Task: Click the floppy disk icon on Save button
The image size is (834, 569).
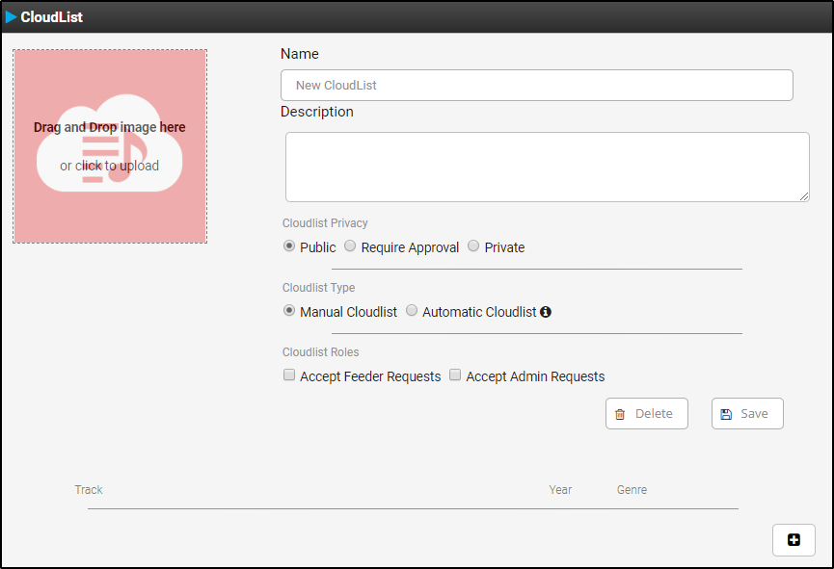Action: (726, 414)
